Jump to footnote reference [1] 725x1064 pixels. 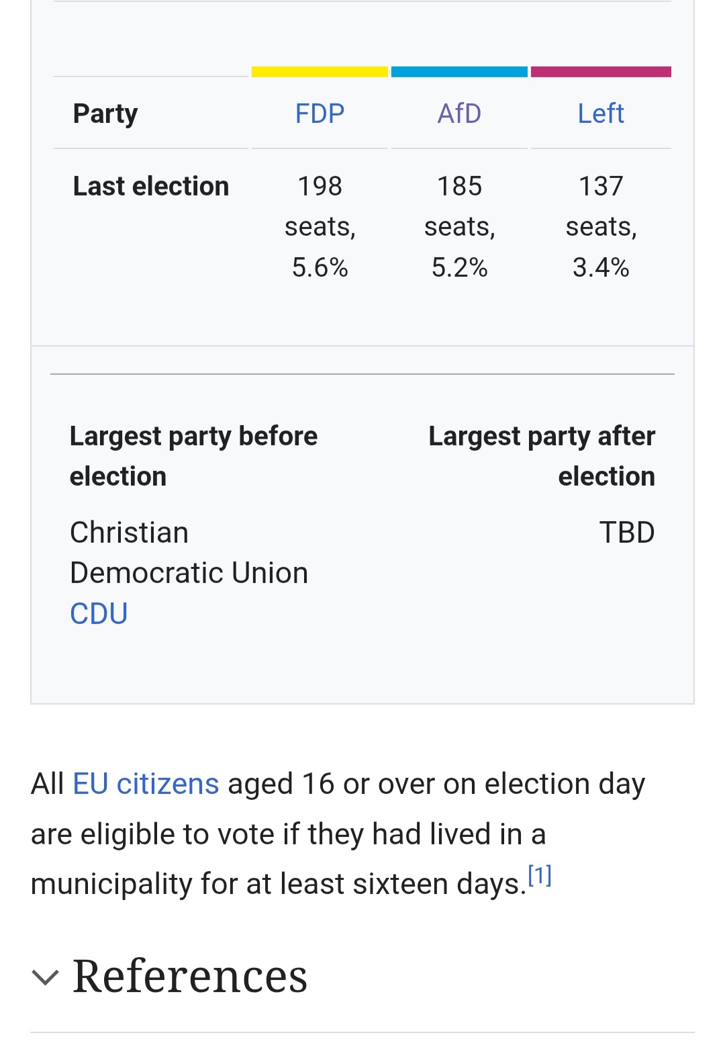[x=539, y=876]
